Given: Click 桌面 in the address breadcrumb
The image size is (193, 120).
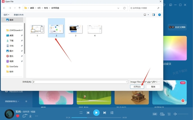Looking at the screenshot, I should point(32,8).
